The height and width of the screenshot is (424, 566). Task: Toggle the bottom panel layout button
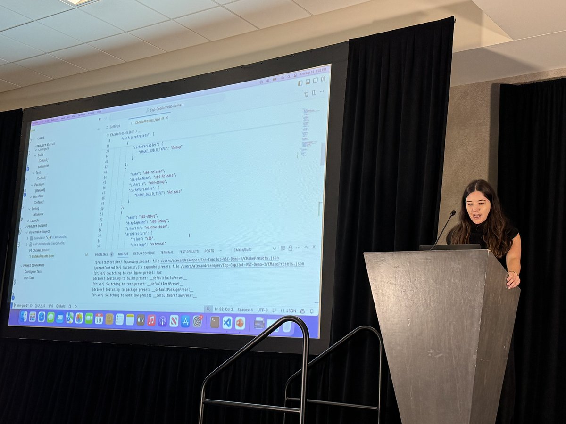point(308,82)
